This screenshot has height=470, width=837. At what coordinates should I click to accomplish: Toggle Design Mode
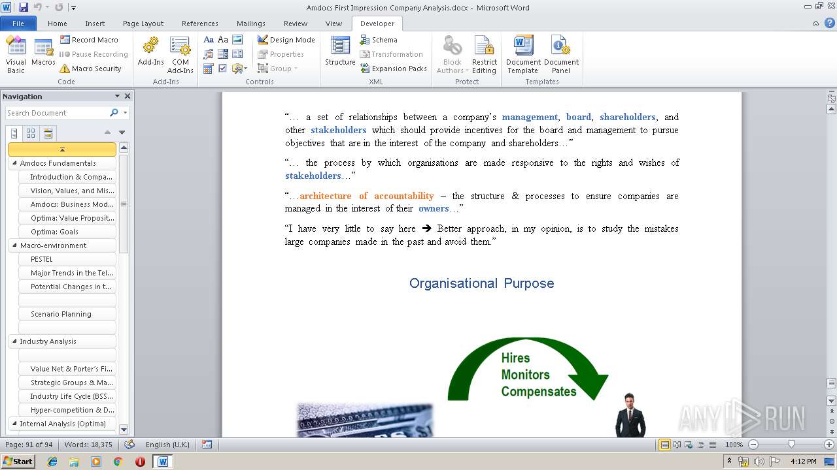(286, 40)
